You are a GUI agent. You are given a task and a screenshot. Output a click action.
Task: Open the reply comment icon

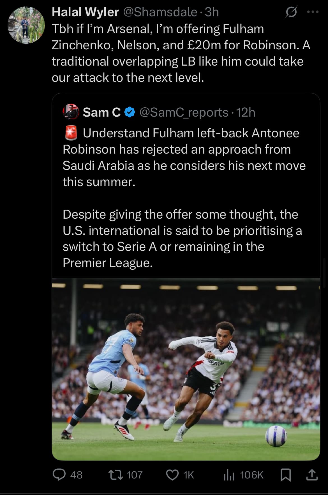(x=59, y=475)
